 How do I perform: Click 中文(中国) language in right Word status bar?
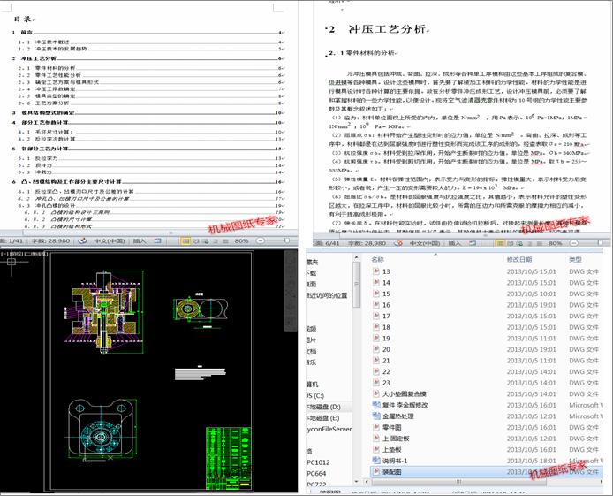point(425,243)
